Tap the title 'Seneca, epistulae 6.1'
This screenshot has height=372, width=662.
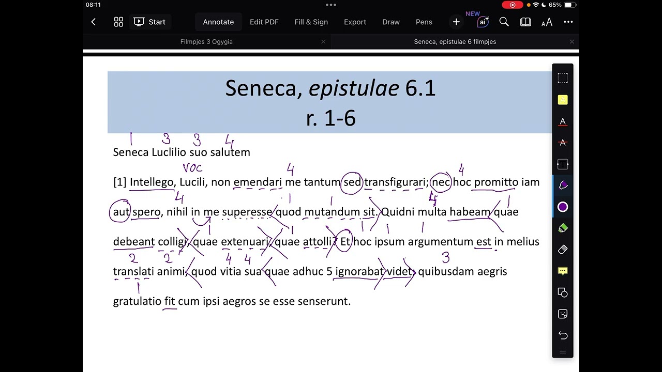[330, 88]
